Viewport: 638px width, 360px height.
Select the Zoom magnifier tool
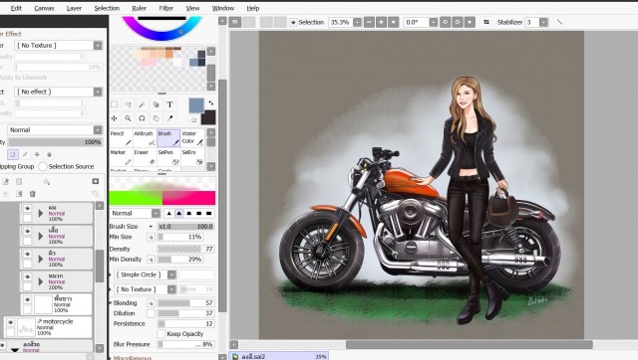click(x=128, y=118)
